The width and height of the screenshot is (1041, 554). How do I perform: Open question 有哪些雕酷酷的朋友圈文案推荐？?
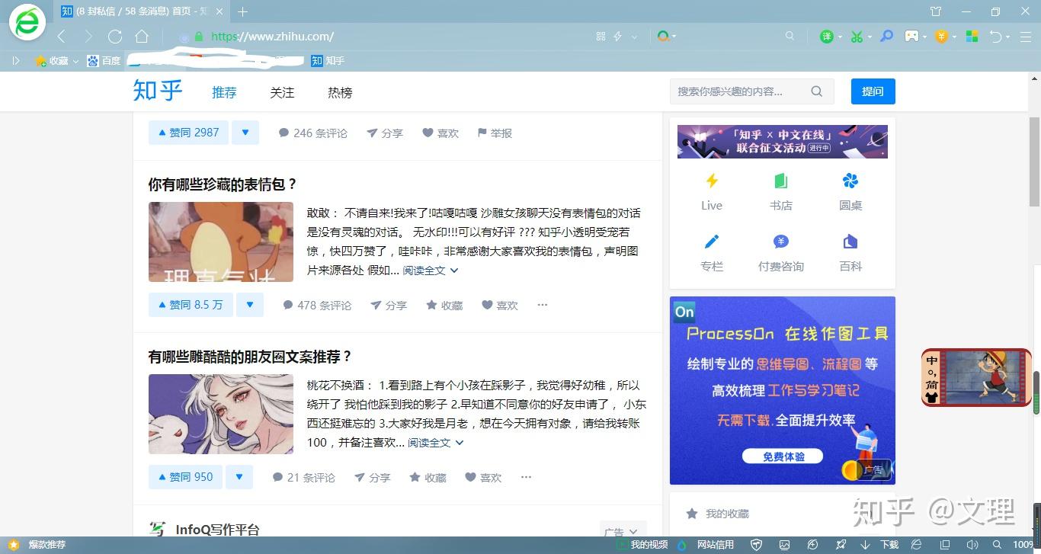point(250,357)
